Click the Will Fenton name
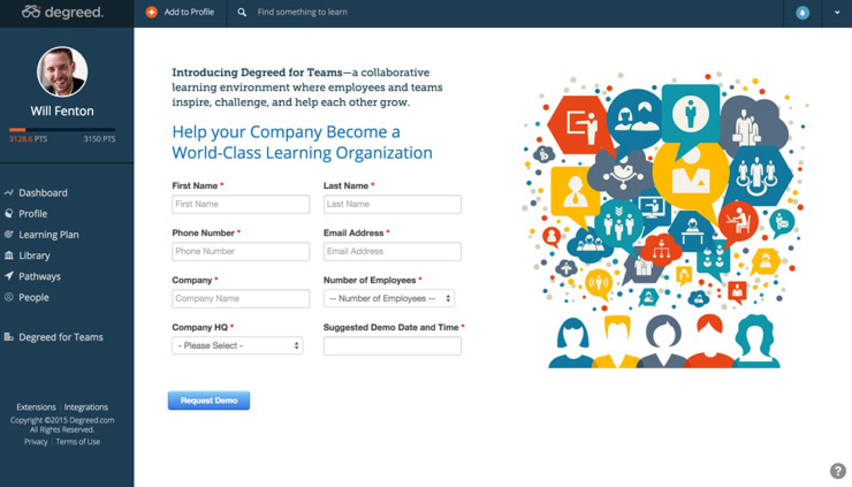This screenshot has height=487, width=852. click(x=62, y=111)
